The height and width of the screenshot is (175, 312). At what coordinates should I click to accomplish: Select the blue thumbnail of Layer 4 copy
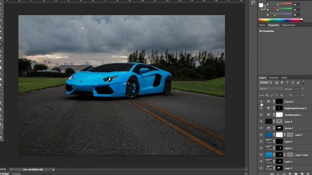(269, 155)
